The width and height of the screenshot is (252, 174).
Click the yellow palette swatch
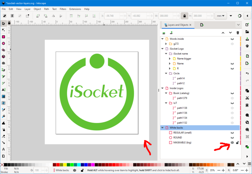(x=65, y=165)
